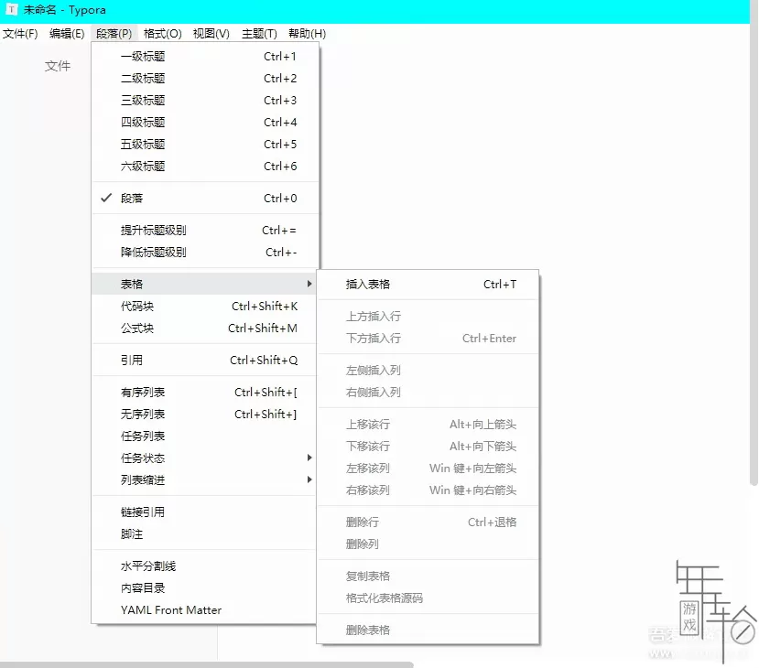The image size is (759, 668).
Task: Click 下移该行 submenu entry
Action: click(x=428, y=446)
